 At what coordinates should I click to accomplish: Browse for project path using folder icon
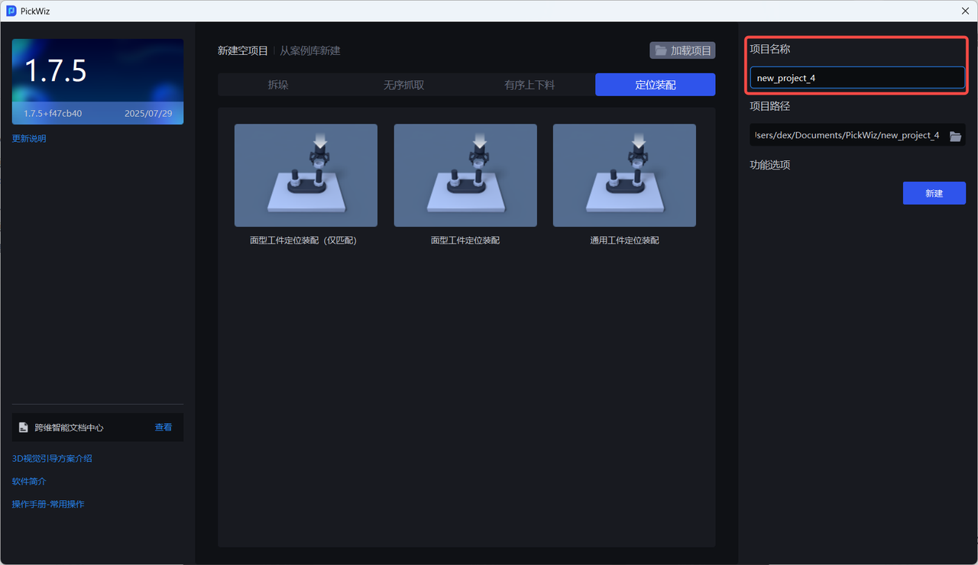tap(955, 136)
